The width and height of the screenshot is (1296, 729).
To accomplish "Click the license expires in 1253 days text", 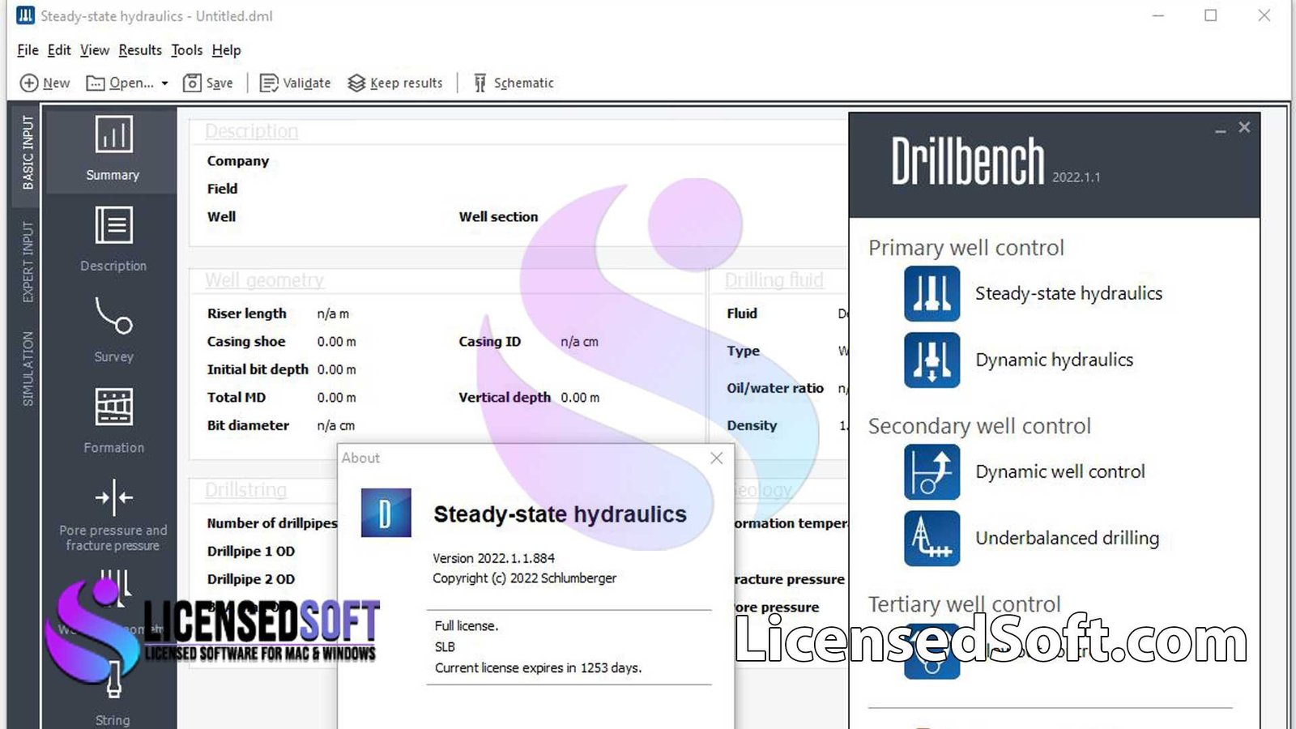I will (538, 668).
